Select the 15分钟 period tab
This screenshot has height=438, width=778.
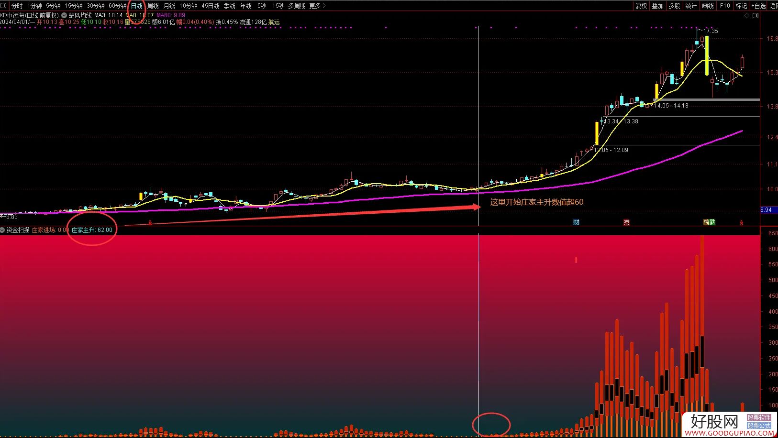tap(74, 6)
